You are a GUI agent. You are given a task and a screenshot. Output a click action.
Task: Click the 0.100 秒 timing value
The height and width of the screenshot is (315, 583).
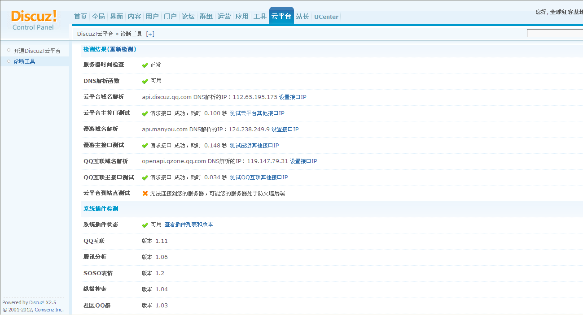click(x=215, y=113)
